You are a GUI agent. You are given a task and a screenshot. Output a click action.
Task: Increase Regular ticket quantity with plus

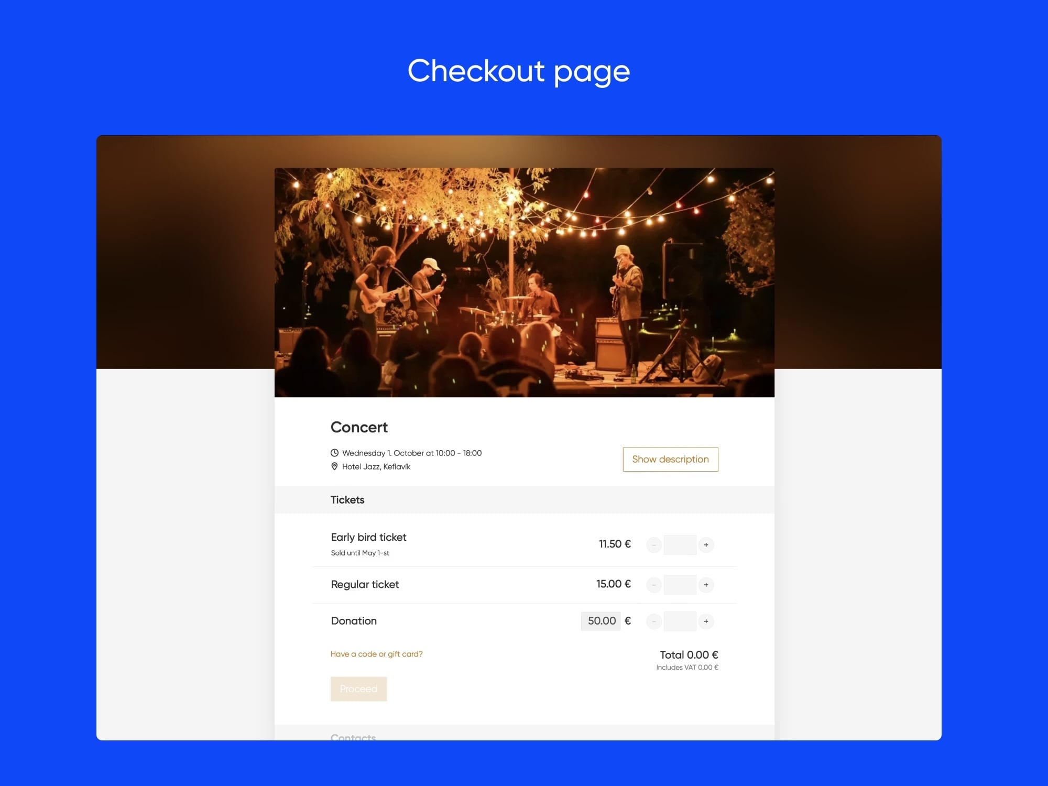tap(706, 585)
